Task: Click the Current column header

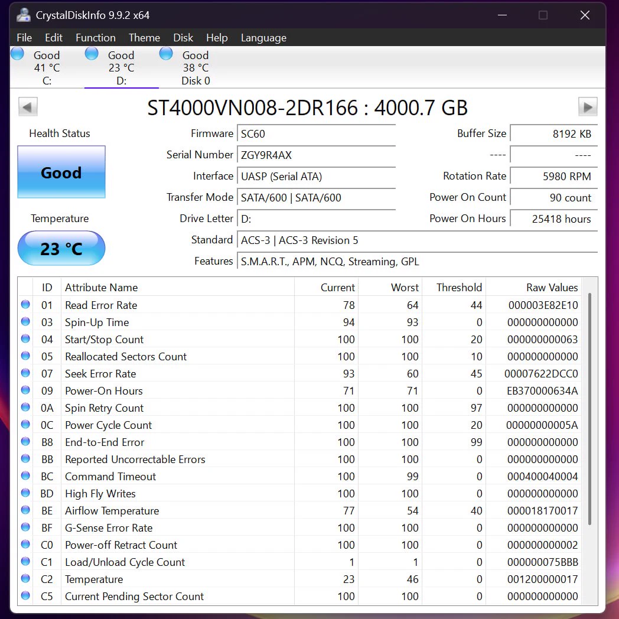Action: pos(326,288)
